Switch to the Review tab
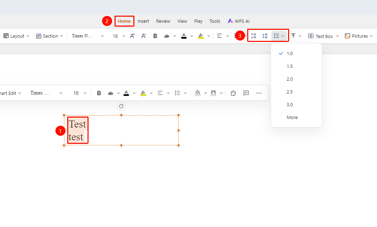This screenshot has width=377, height=227. [163, 21]
